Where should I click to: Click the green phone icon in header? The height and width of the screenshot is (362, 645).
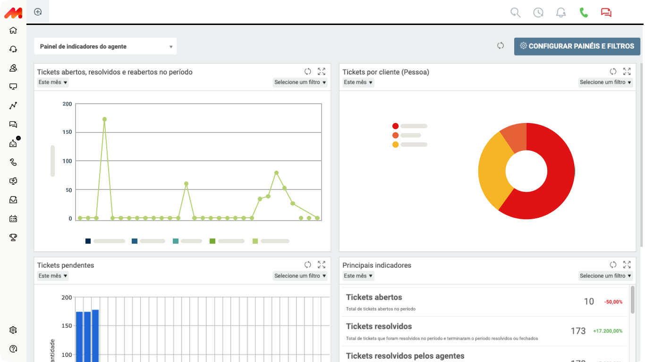[x=584, y=13]
